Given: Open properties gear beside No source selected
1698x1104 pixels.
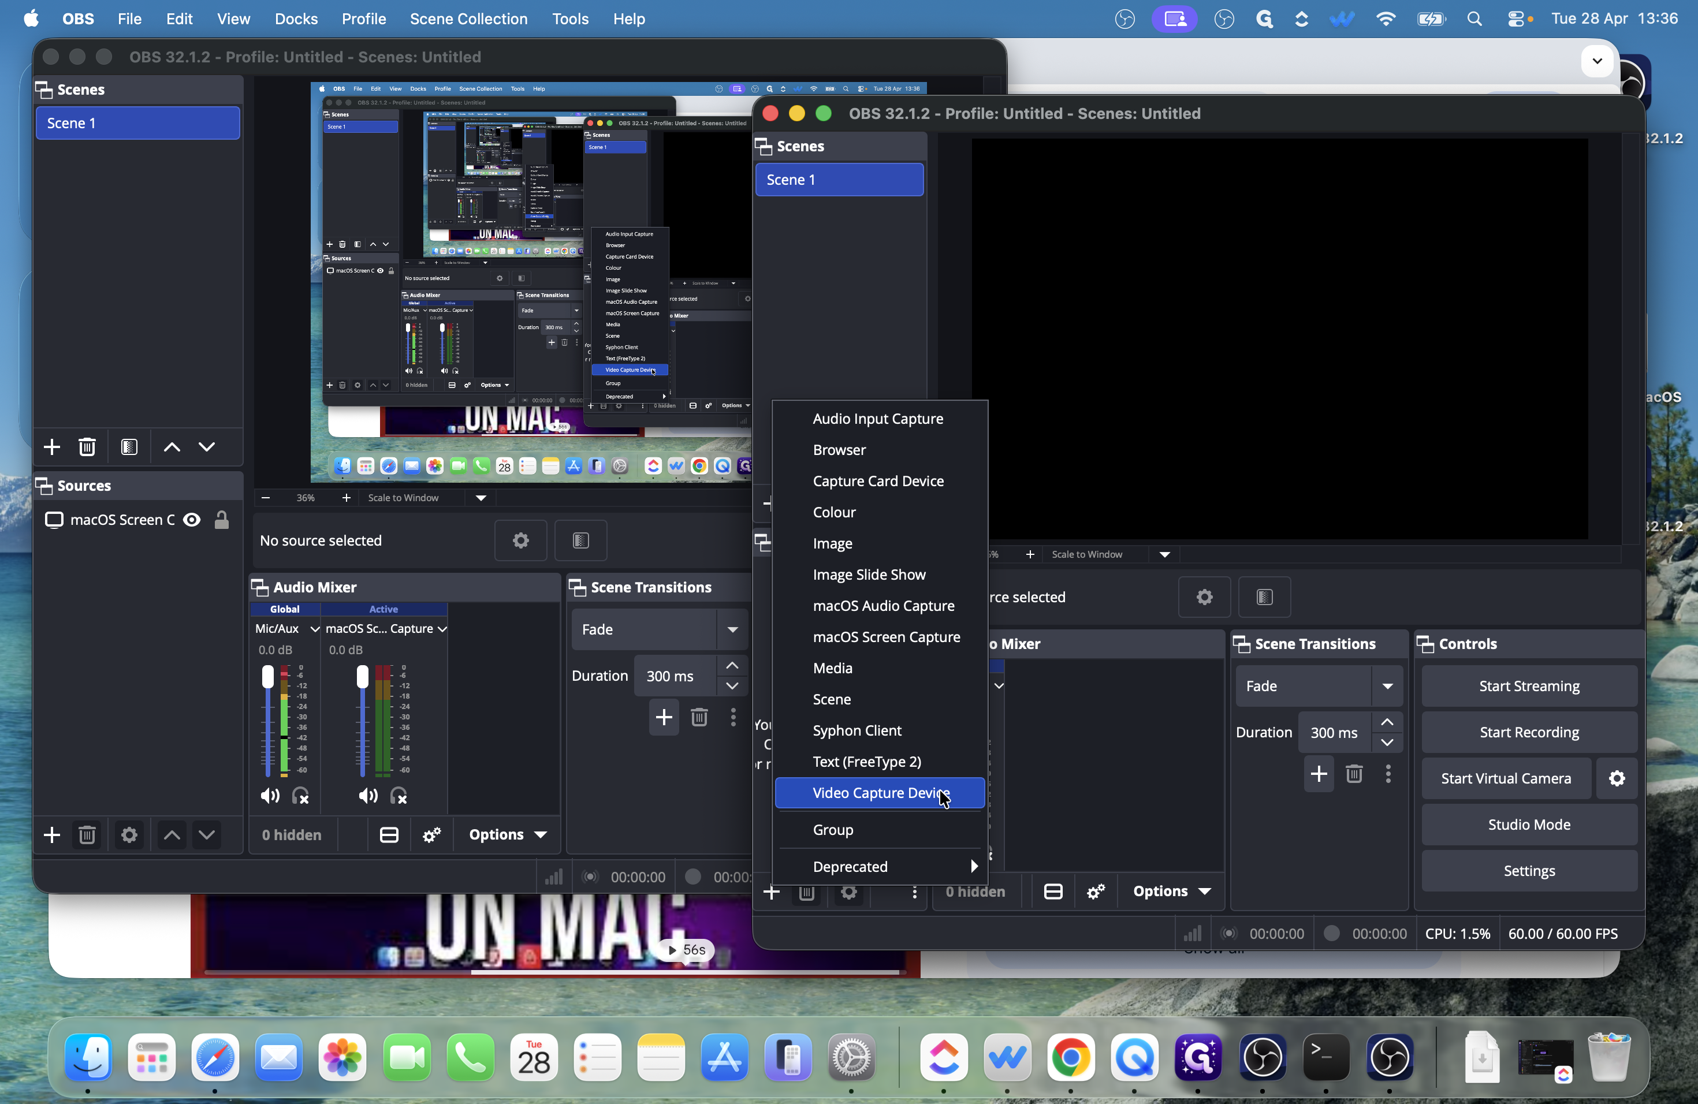Looking at the screenshot, I should 521,540.
